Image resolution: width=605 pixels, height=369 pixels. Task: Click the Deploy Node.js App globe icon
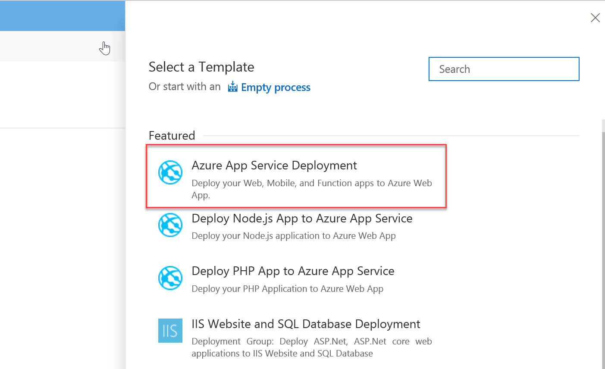pos(170,225)
